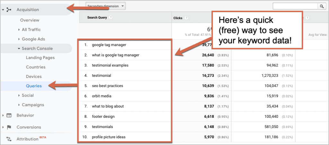Collapse the Acquisition section arrow
Viewport: 329px width, 145px height.
[x=3, y=10]
